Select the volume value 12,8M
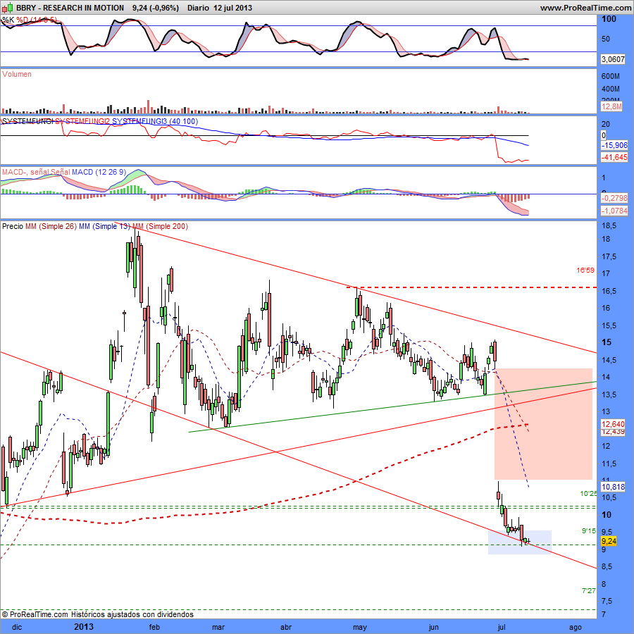Viewport: 634px width, 634px height. [611, 106]
